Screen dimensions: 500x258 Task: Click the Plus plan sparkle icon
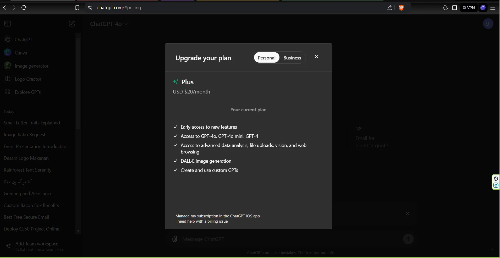pyautogui.click(x=175, y=82)
